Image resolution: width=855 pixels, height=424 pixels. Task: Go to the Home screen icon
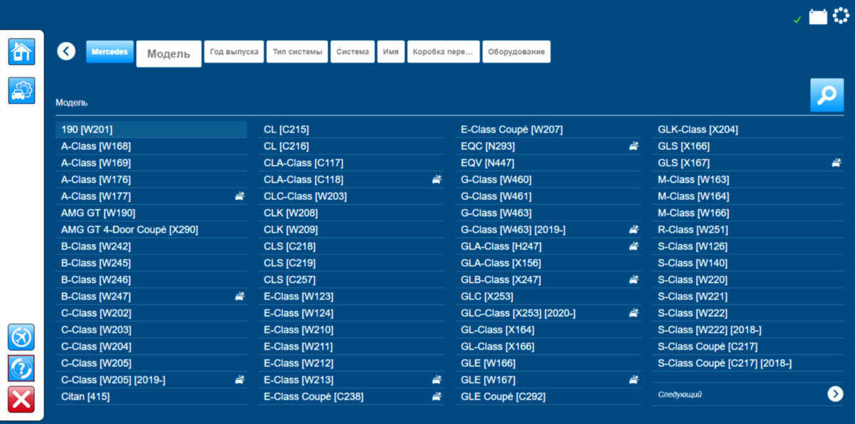pyautogui.click(x=21, y=52)
